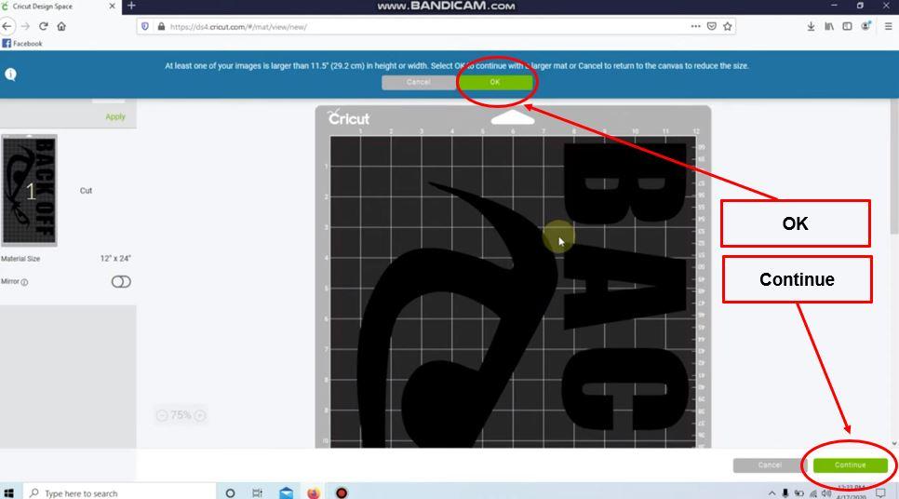Click the browser forward arrow
Image resolution: width=899 pixels, height=499 pixels.
pos(25,26)
